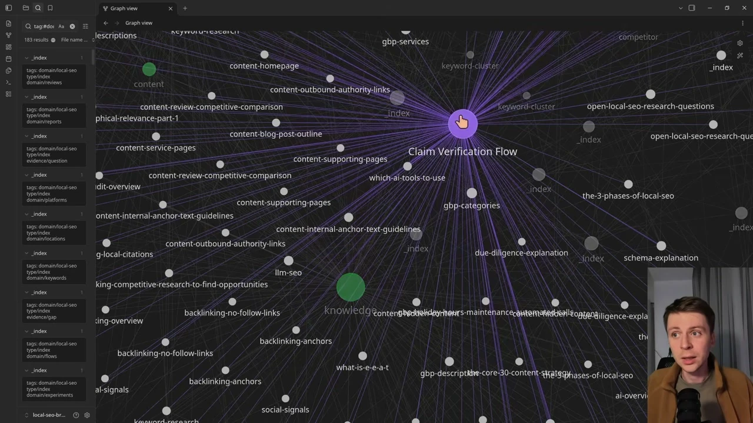Open the command palette icon
This screenshot has height=423, width=753.
coord(8,82)
